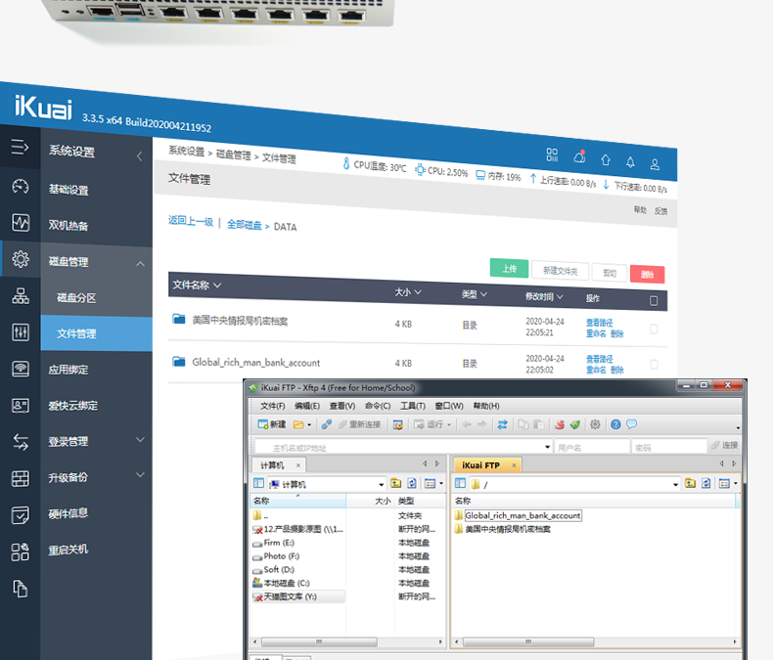
Task: Open Xftp 文件(F) menu
Action: coord(273,406)
